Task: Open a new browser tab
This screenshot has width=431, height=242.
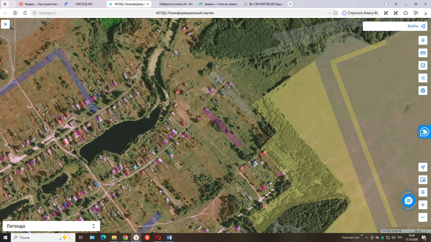Action: [290, 4]
